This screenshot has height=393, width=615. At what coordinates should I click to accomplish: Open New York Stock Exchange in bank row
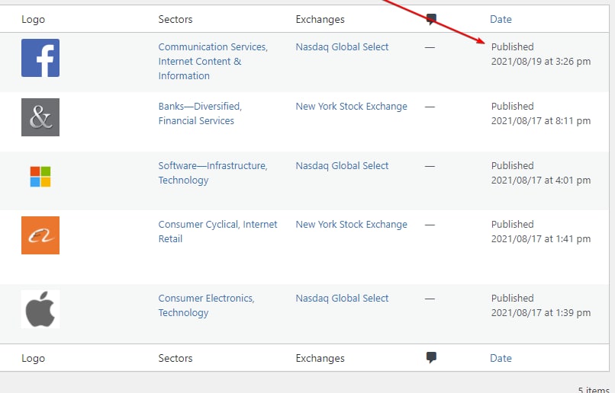pyautogui.click(x=351, y=106)
